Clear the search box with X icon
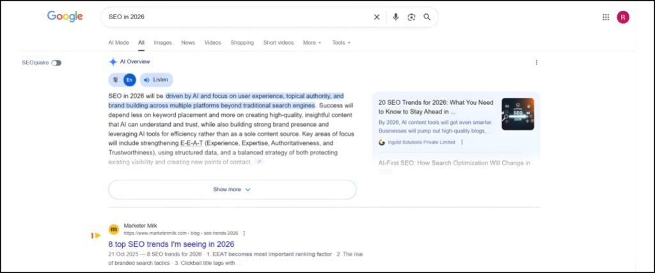The height and width of the screenshot is (273, 655). click(x=377, y=17)
